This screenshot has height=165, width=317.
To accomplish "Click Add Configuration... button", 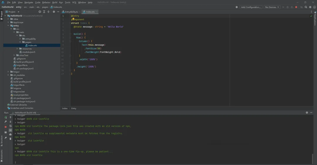I will click(x=251, y=7).
